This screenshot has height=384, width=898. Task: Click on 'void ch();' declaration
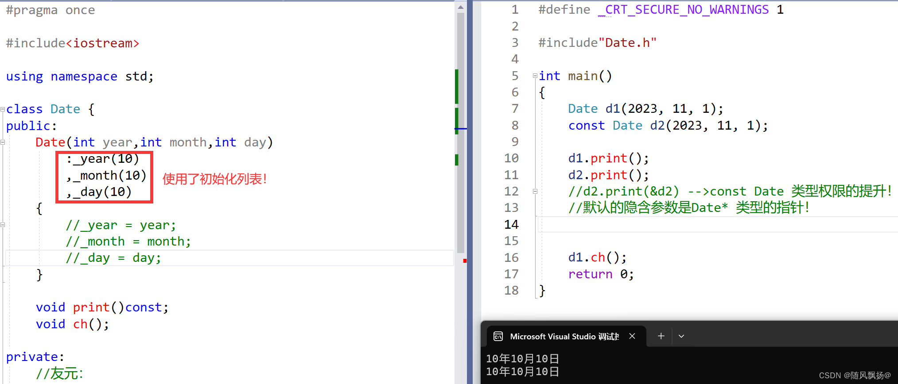pyautogui.click(x=73, y=324)
